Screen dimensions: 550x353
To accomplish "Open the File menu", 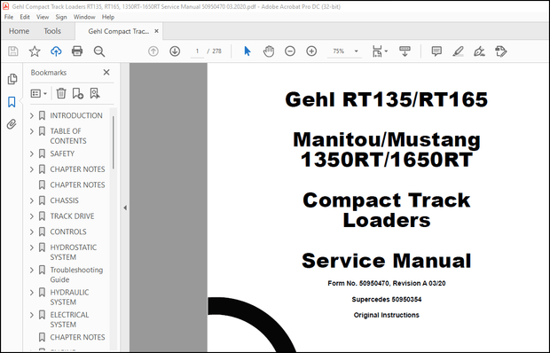I will click(9, 17).
